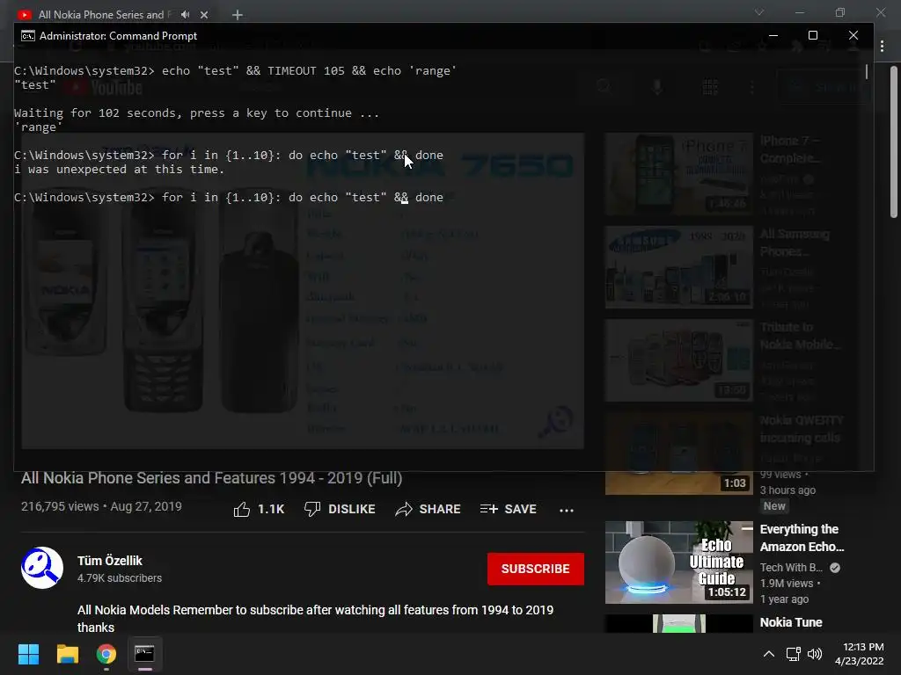The height and width of the screenshot is (675, 901).
Task: Open Command Prompt window system menu icon
Action: (27, 35)
